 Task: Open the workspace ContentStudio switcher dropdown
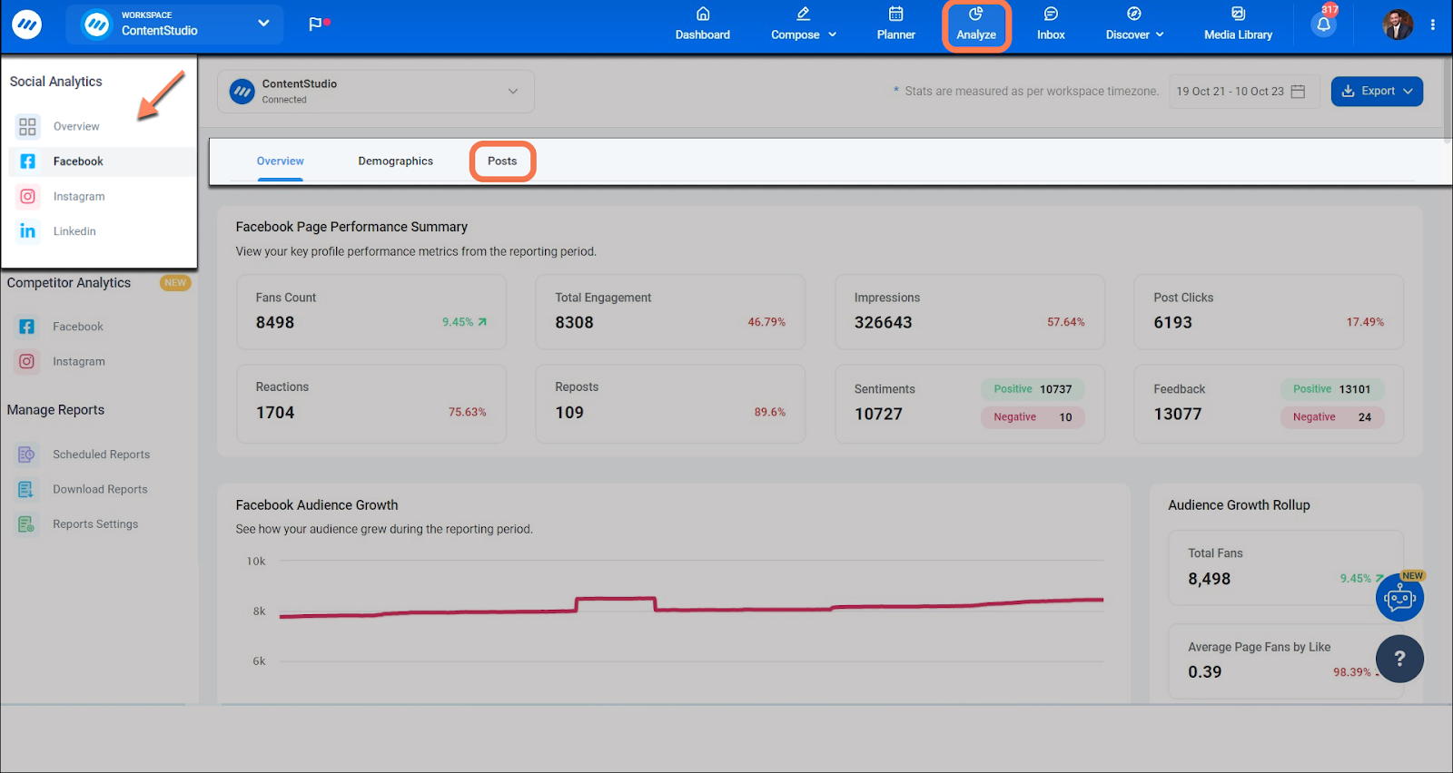[174, 24]
